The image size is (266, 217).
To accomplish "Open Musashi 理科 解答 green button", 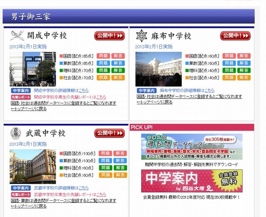I will [x=120, y=168].
